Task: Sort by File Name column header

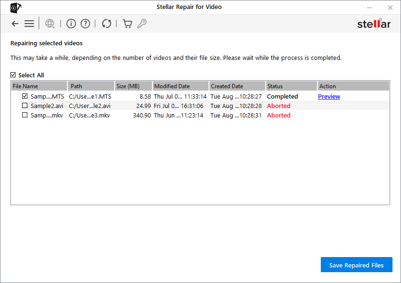Action: coord(39,86)
